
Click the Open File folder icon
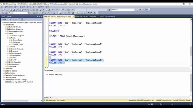(11, 10)
